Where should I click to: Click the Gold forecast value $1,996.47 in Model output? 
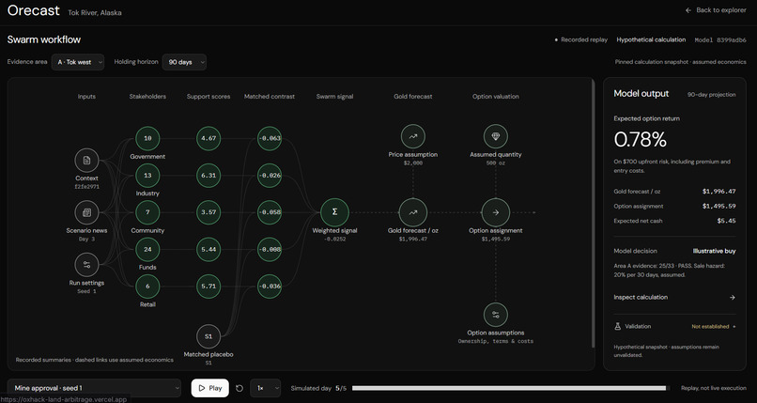tap(719, 192)
